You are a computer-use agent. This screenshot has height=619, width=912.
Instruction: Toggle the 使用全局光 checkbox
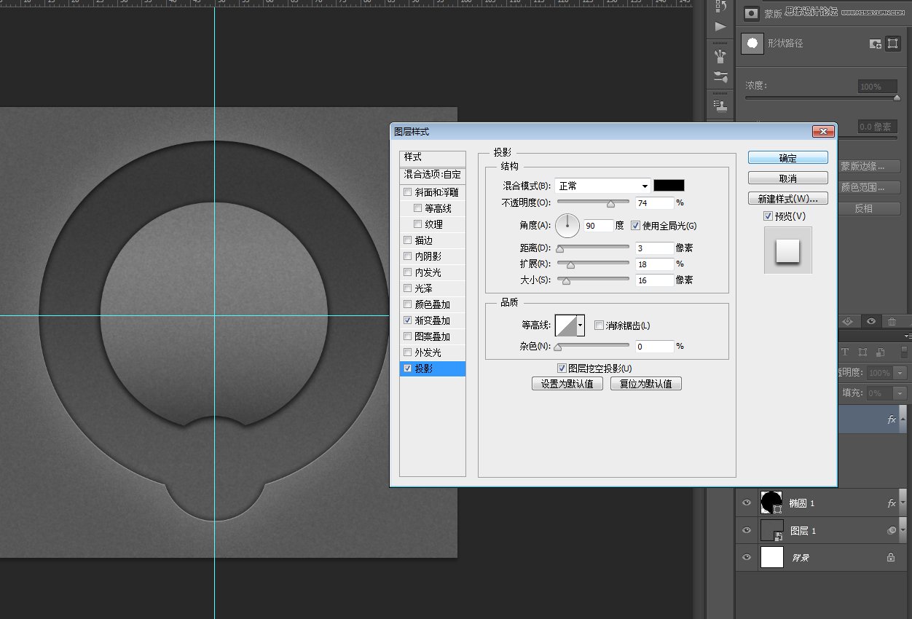coord(636,225)
